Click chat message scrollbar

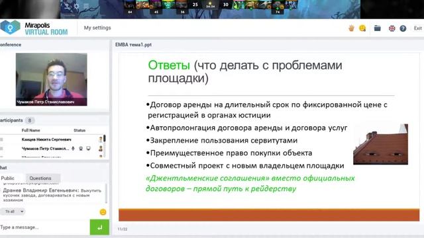click(106, 194)
